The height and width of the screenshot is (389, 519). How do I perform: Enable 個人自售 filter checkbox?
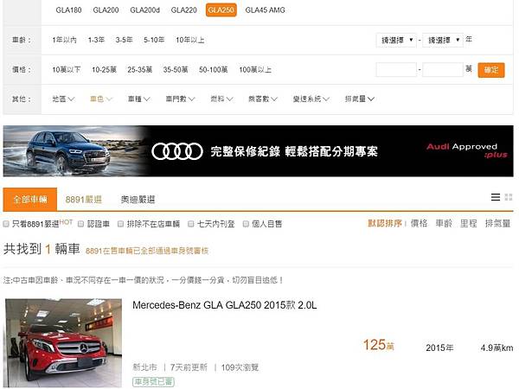[x=246, y=224]
